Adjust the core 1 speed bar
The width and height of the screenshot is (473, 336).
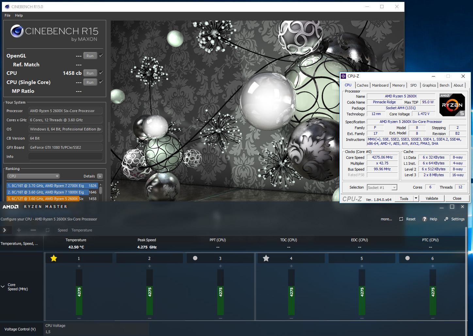coord(79,292)
